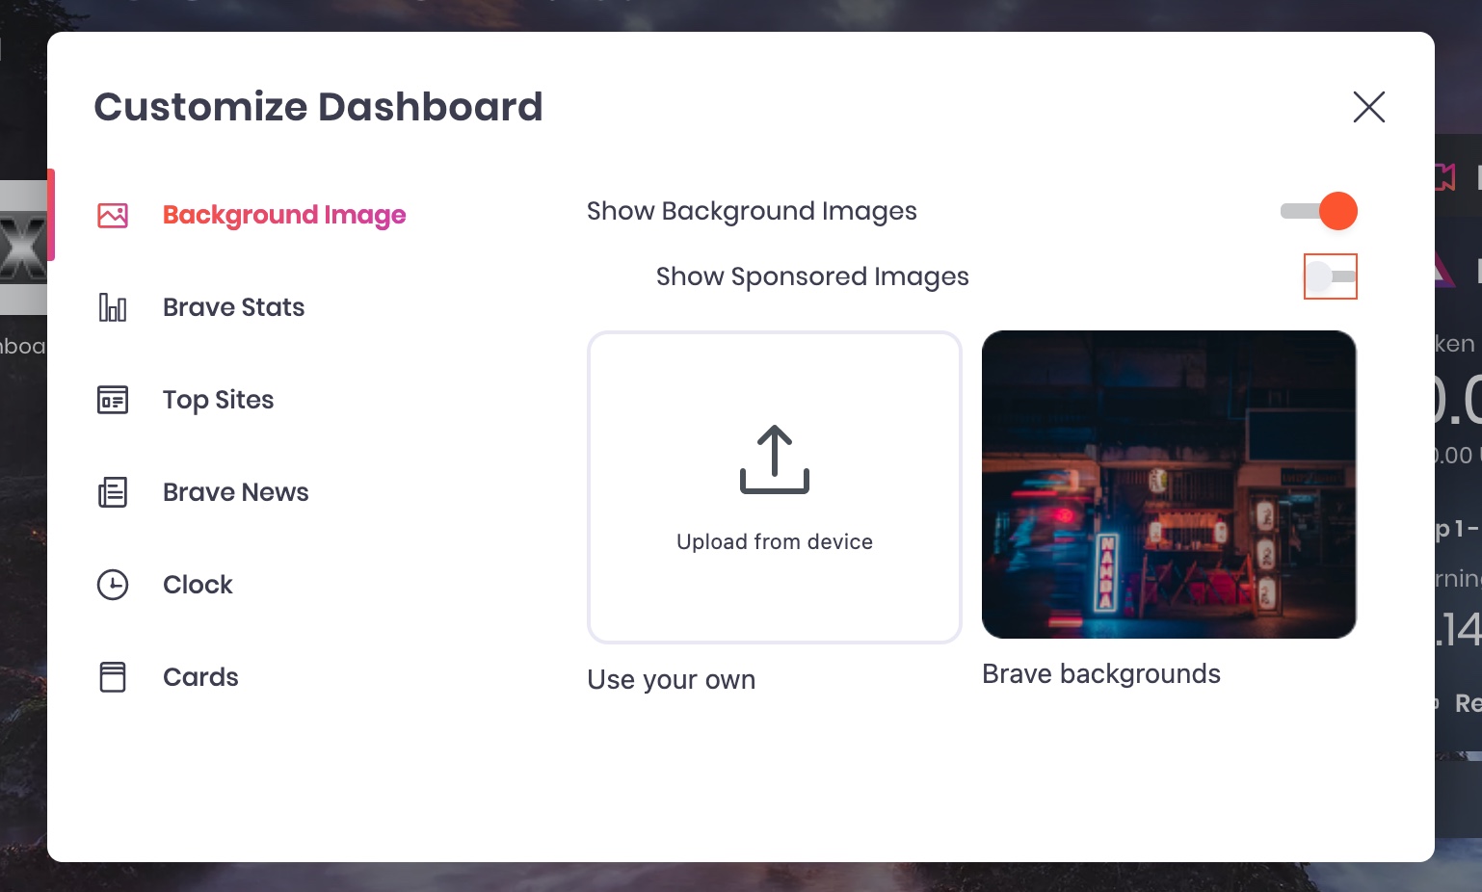Click the "Use your own" label

tap(672, 680)
